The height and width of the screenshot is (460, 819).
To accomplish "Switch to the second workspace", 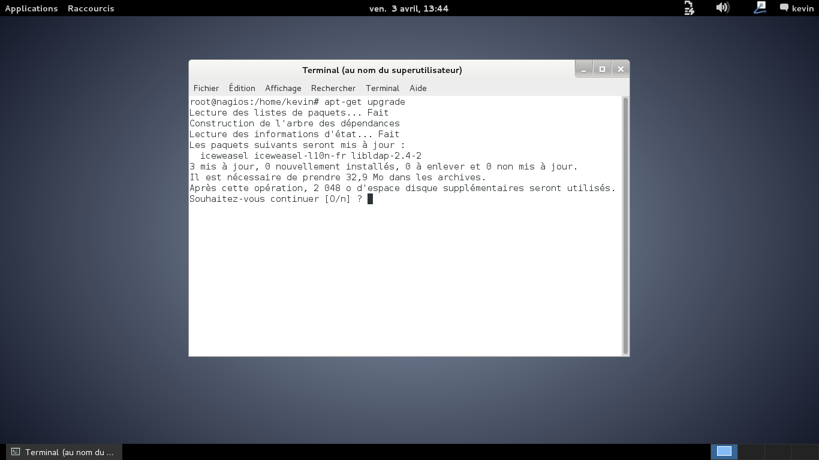I will 751,452.
